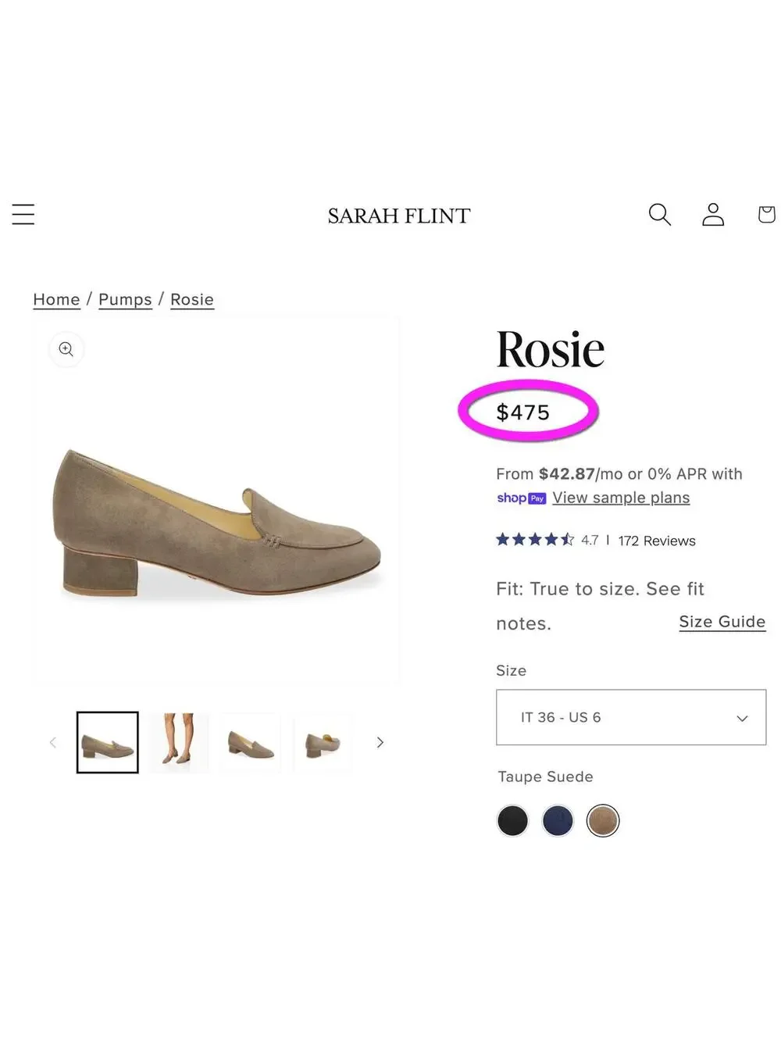Click the 'From $42.87/mo' financing text
This screenshot has width=781, height=1039.
pyautogui.click(x=559, y=474)
